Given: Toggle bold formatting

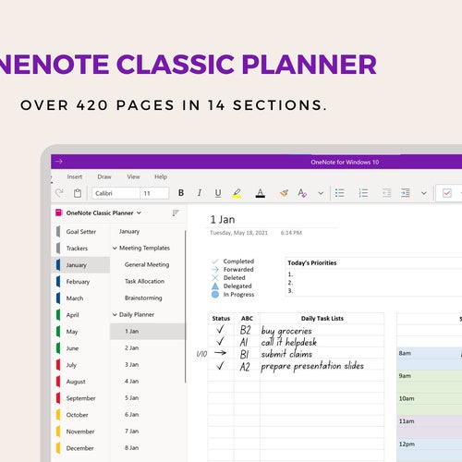Looking at the screenshot, I should point(181,193).
